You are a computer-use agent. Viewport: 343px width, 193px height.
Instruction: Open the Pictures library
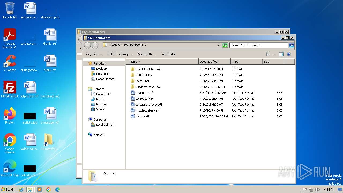click(x=101, y=104)
